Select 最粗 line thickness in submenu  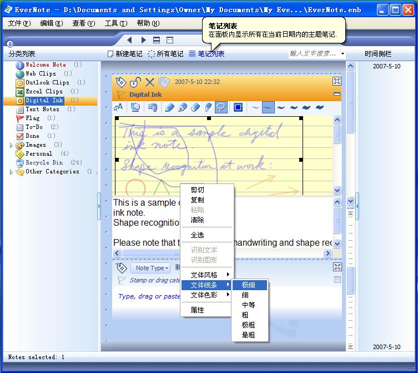[249, 335]
